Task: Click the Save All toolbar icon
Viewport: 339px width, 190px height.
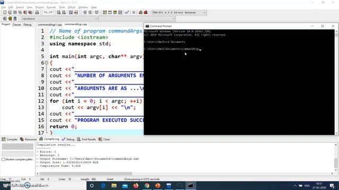Action: point(20,13)
